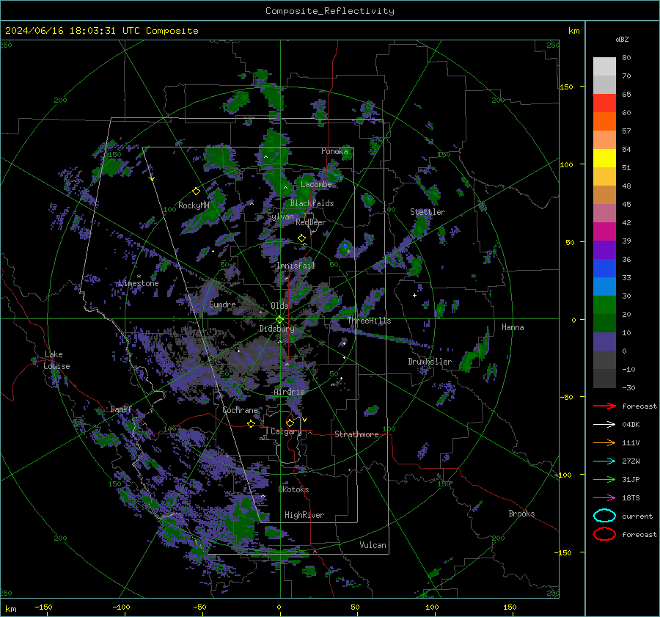Click the orange 111V arrow icon
This screenshot has width=660, height=617.
click(604, 442)
